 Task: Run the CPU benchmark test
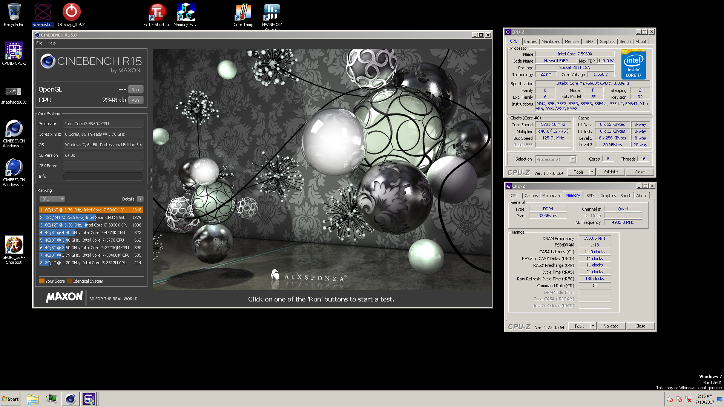coord(135,100)
